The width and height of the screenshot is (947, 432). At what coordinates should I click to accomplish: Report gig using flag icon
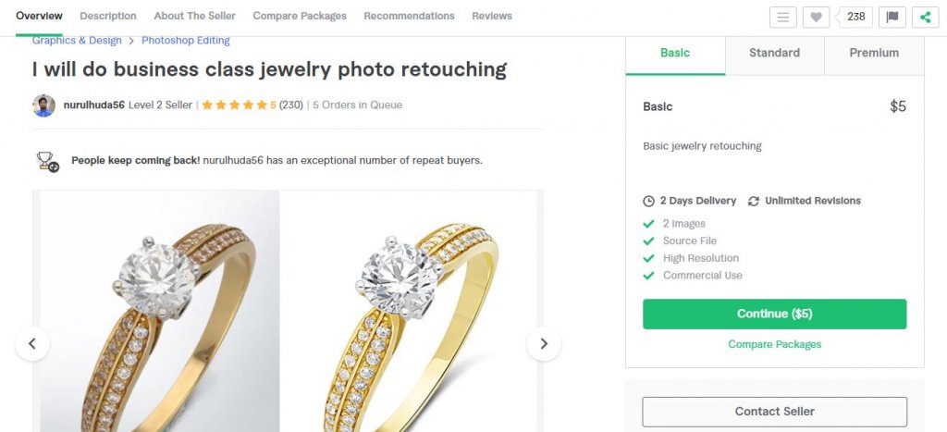(x=892, y=17)
